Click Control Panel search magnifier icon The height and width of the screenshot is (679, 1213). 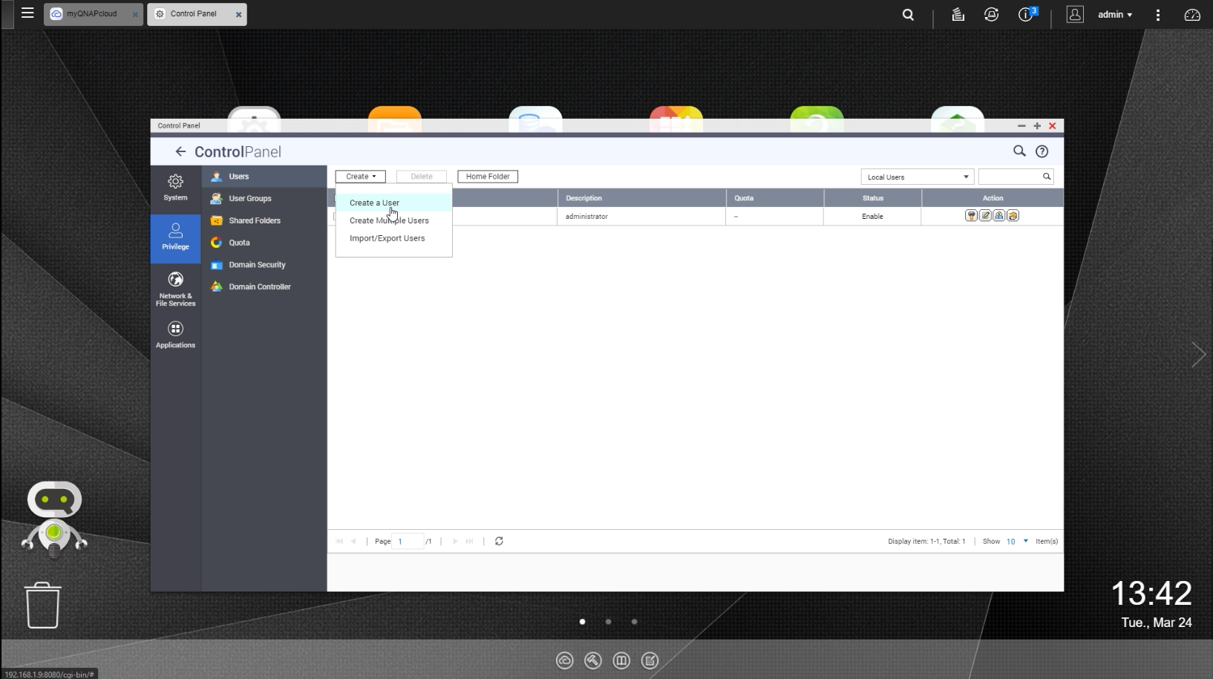(x=1019, y=151)
